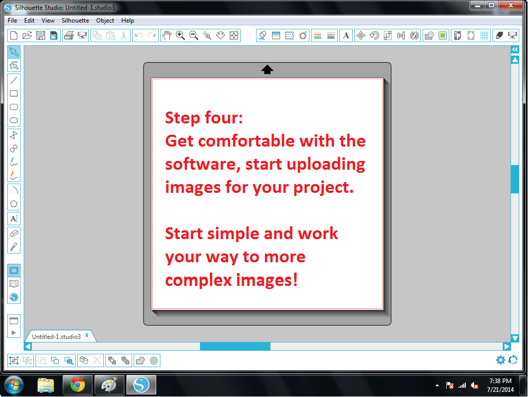The image size is (528, 397).
Task: Select the Freehand drawing tool
Action: [x=14, y=162]
